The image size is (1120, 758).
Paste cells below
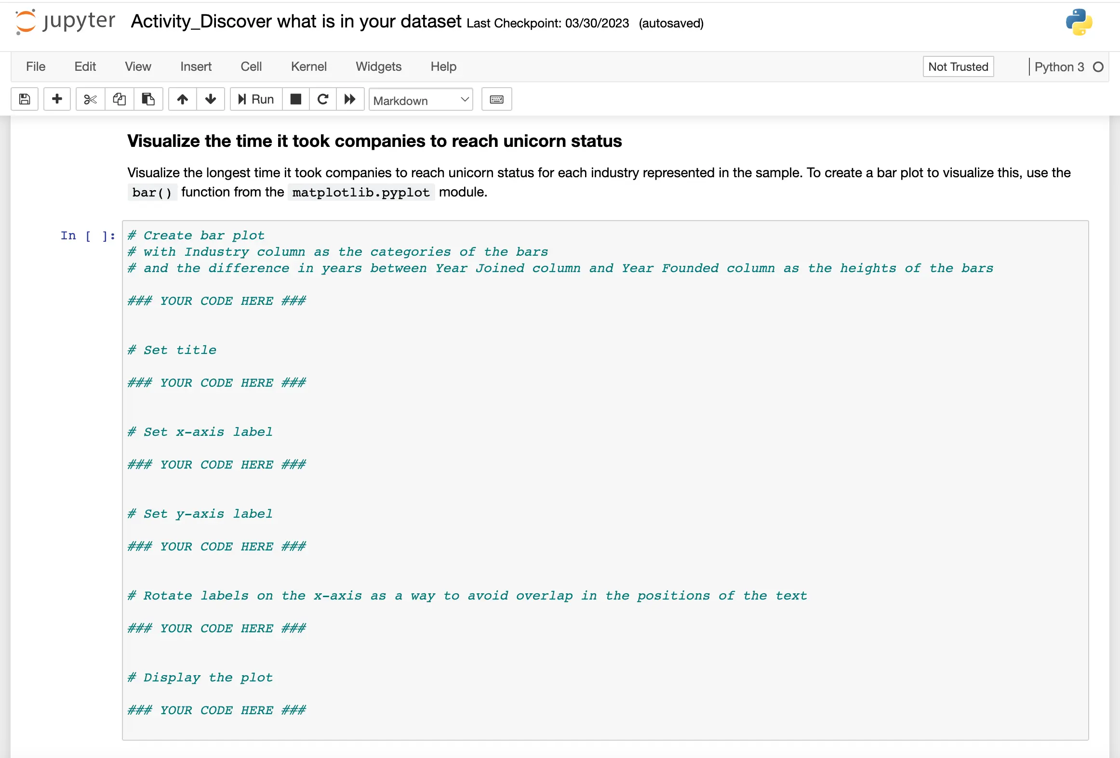[x=148, y=99]
